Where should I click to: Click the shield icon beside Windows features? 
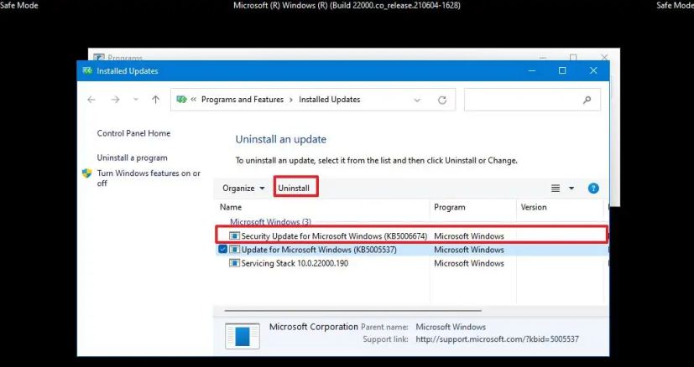tap(87, 173)
